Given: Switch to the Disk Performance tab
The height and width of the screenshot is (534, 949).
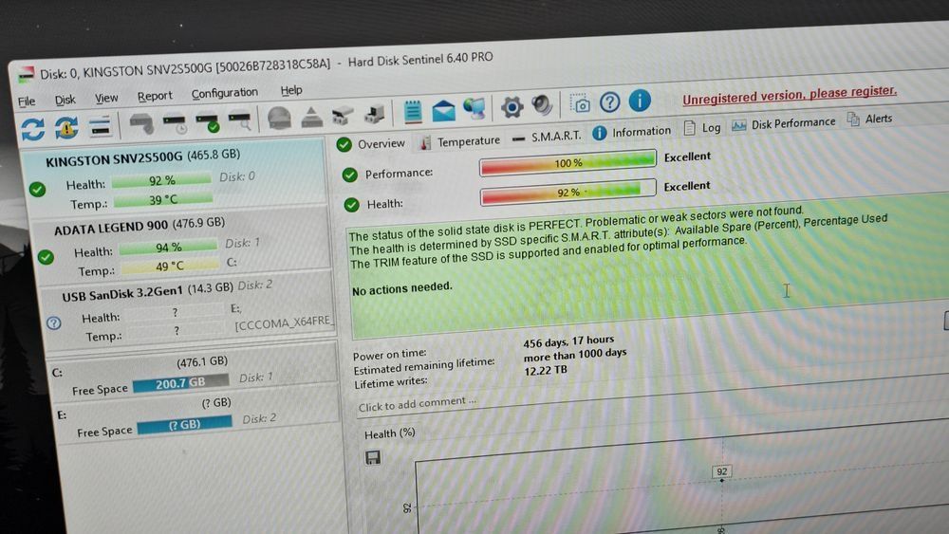Looking at the screenshot, I should coord(784,123).
